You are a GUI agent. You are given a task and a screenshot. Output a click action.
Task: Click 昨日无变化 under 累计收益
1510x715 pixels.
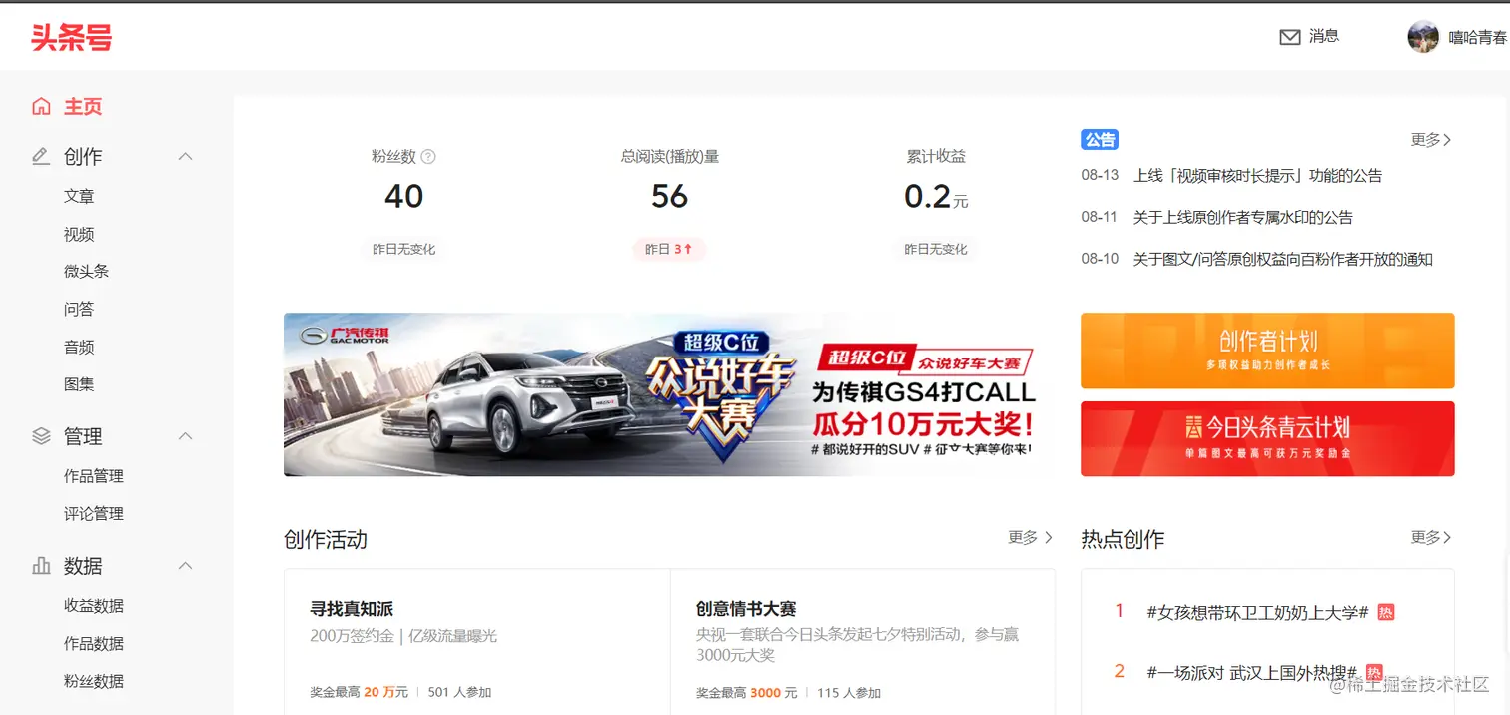point(936,249)
